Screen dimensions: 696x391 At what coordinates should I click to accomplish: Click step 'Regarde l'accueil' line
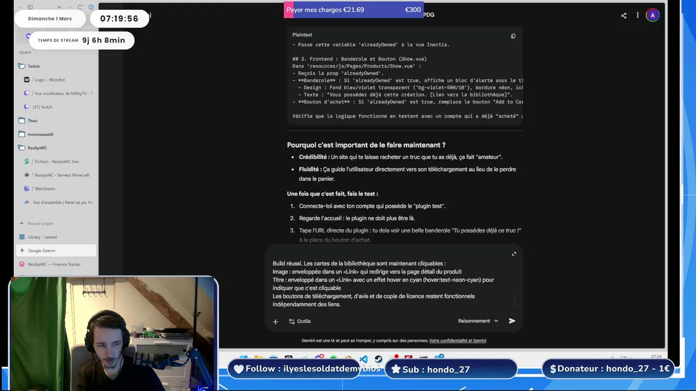tap(357, 218)
